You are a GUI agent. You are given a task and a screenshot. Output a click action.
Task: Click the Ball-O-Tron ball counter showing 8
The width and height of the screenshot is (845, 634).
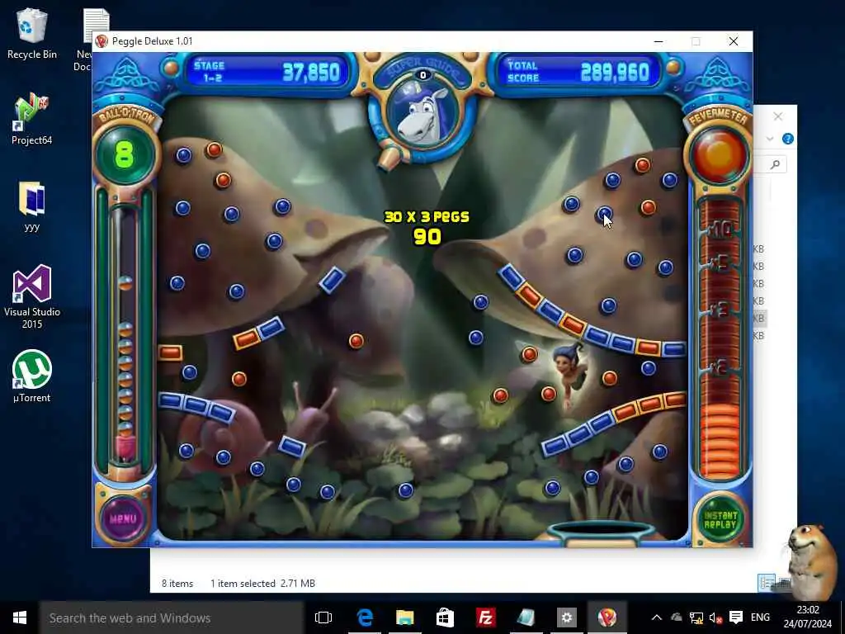point(125,154)
